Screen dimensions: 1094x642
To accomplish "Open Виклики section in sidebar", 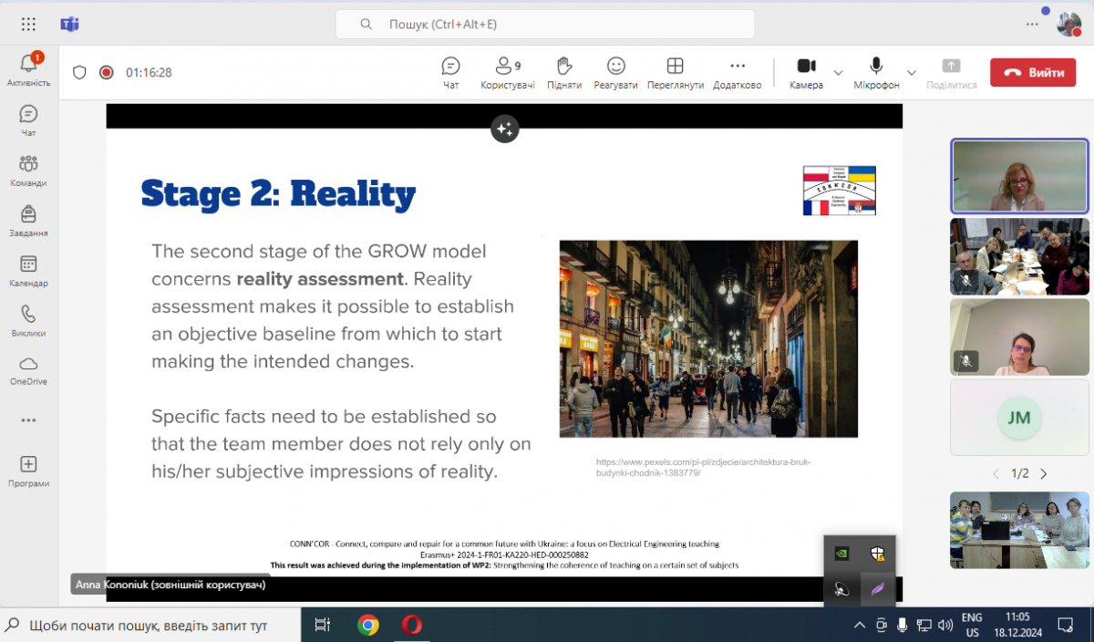I will coord(28,320).
